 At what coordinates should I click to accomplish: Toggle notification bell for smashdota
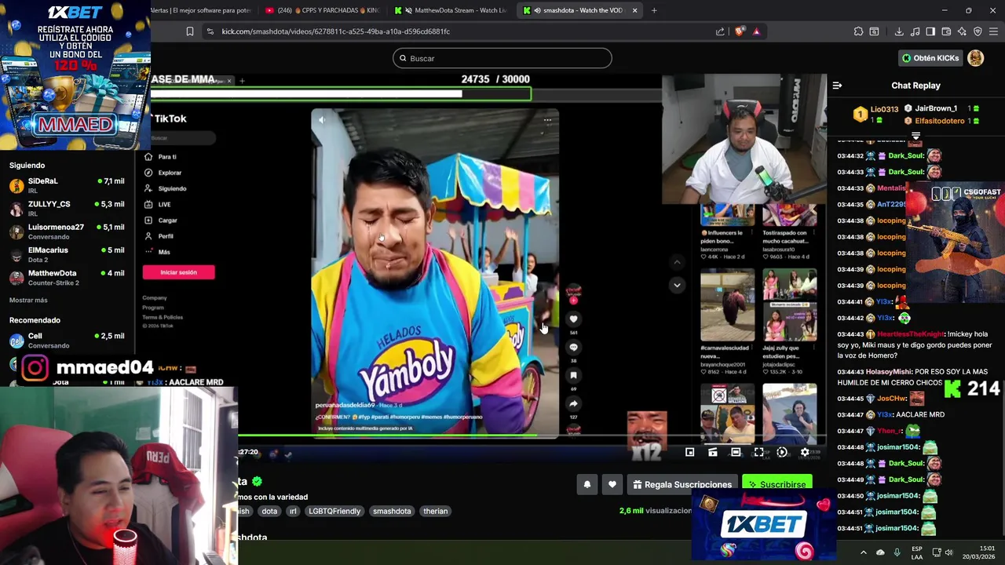(587, 484)
